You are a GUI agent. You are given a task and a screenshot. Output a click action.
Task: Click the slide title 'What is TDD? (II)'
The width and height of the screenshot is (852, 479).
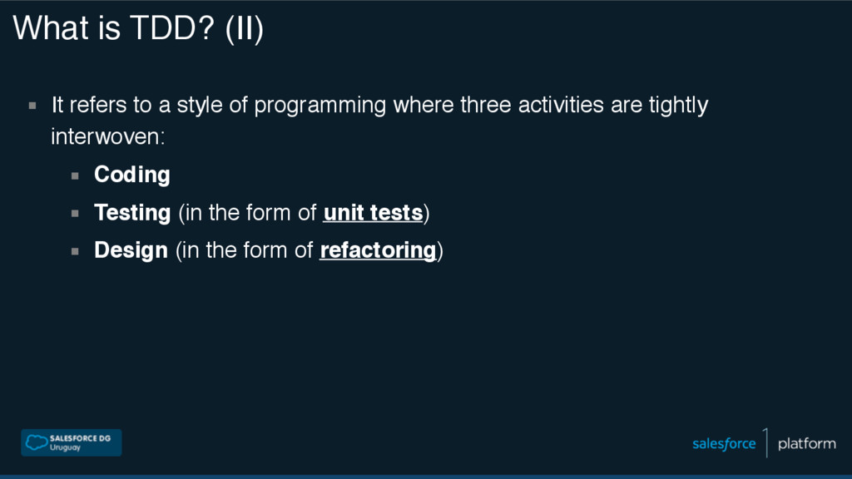[x=138, y=27]
